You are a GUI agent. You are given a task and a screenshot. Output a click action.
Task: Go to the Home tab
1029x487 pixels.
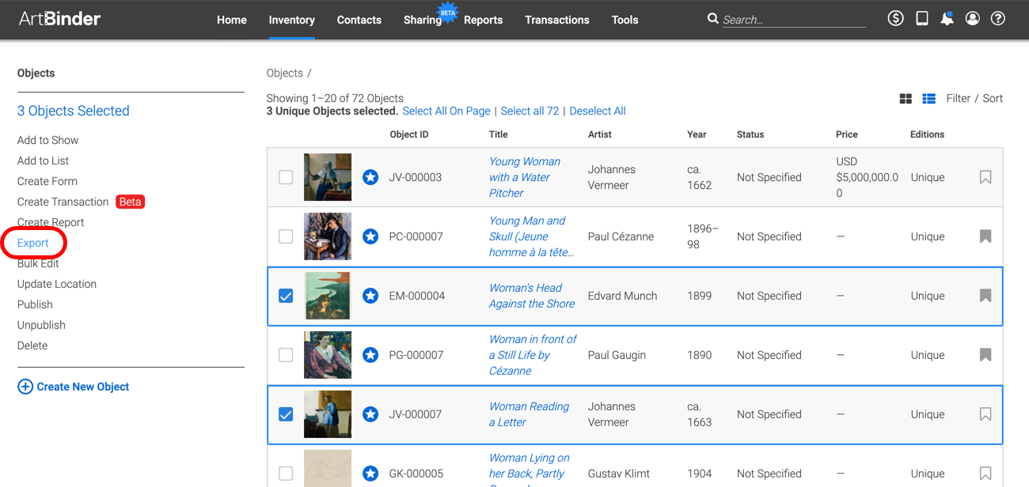click(232, 20)
